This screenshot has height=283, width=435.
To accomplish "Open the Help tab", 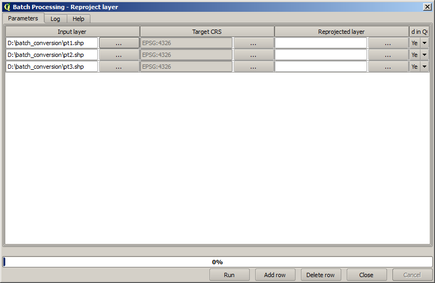I will [79, 19].
